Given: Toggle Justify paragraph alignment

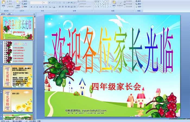Looking at the screenshot, I should (x=69, y=7).
